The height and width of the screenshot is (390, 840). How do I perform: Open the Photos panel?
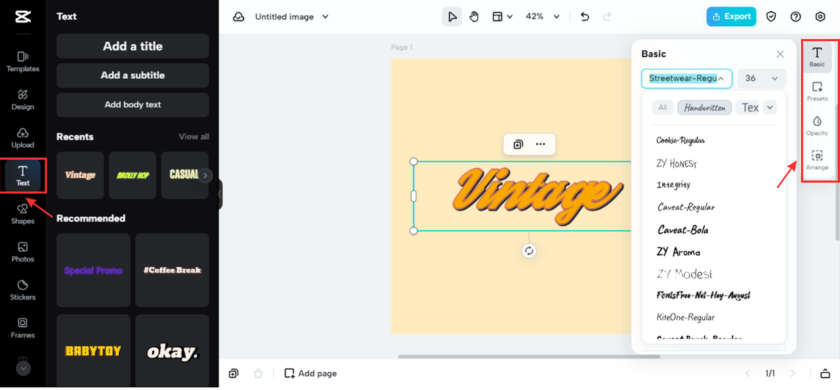coord(23,252)
